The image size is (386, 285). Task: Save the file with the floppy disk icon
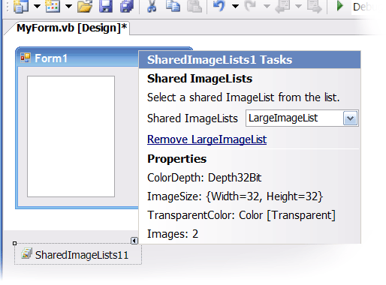(106, 6)
